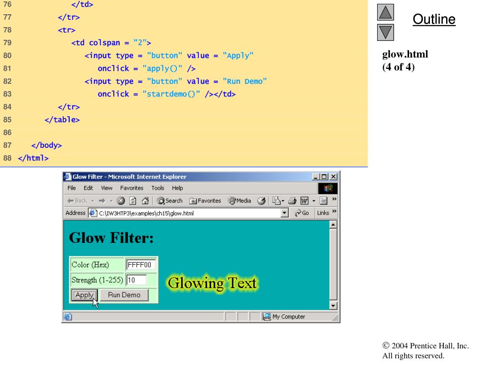Click the History icon in toolbar
This screenshot has width=487, height=365.
pos(261,201)
